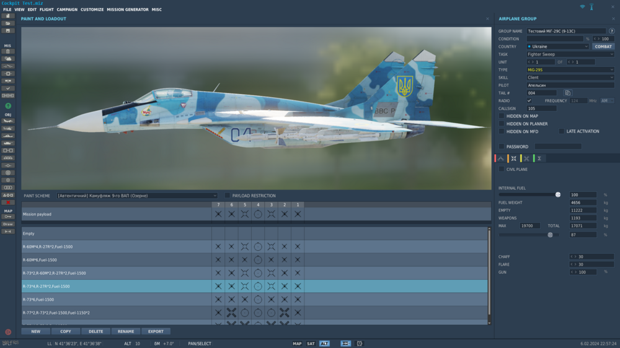Click the Condition percentage stepper arrows
The width and height of the screenshot is (620, 348).
(x=596, y=39)
